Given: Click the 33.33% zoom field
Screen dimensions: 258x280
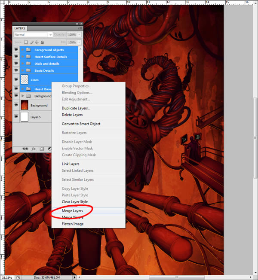Looking at the screenshot, I should click(7, 278).
